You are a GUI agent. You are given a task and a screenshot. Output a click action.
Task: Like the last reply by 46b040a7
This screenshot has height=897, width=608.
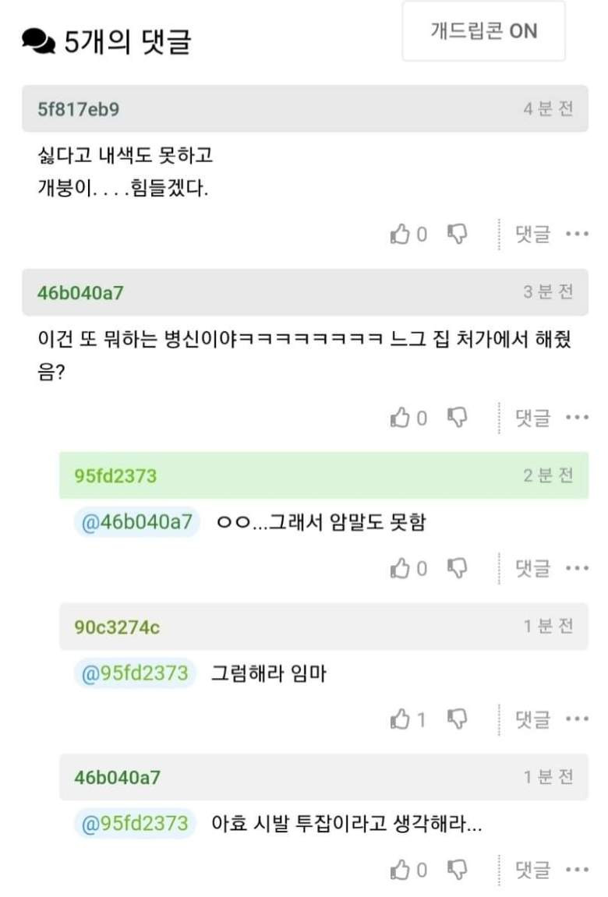[x=400, y=869]
